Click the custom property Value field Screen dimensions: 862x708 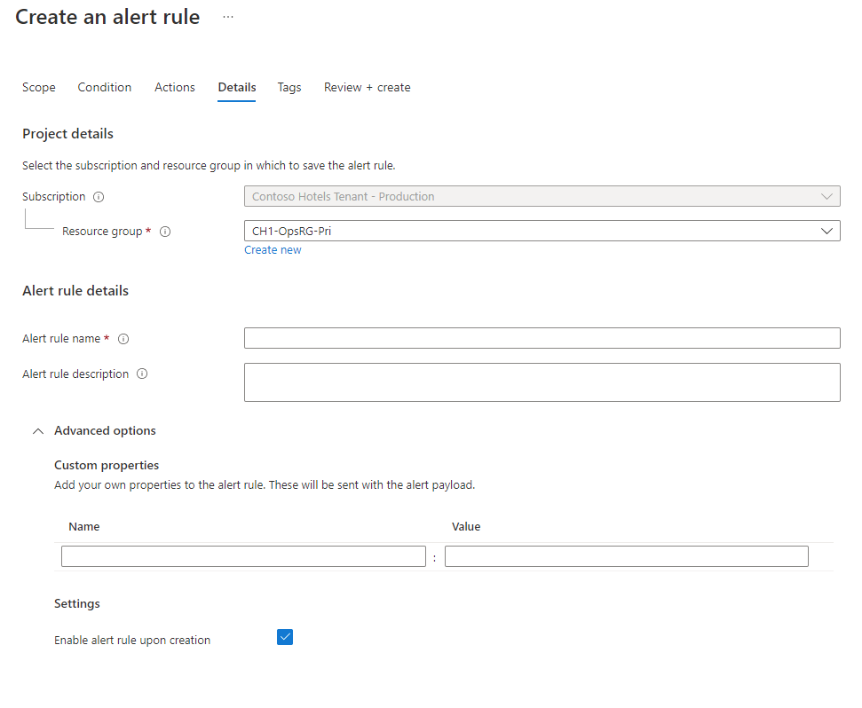627,556
